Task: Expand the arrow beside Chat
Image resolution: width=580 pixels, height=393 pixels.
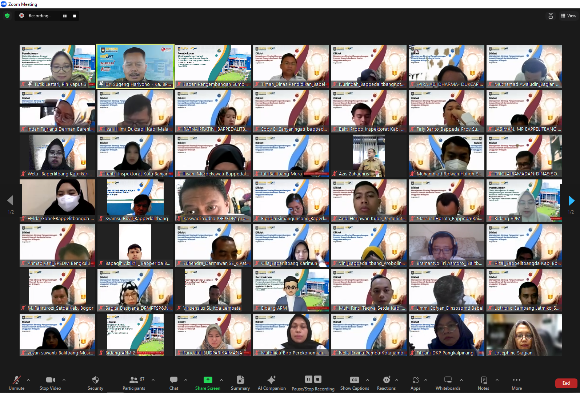Action: (186, 380)
